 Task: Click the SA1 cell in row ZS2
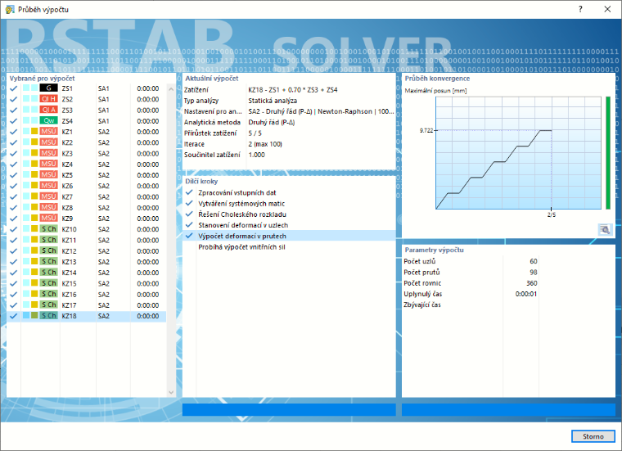click(104, 99)
